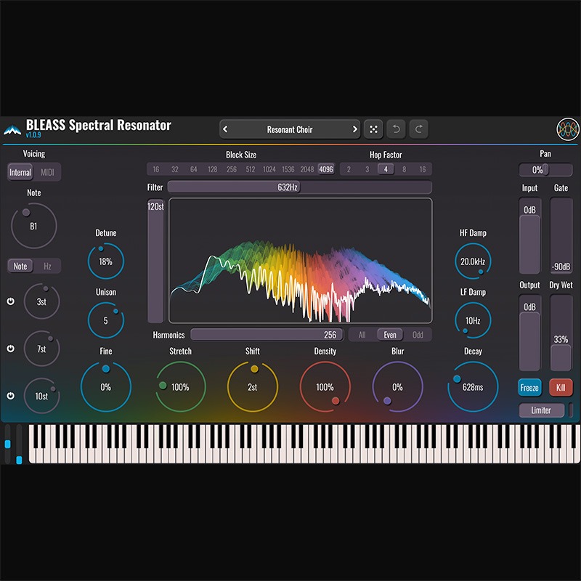Click the Pan 0% slider

[x=545, y=170]
